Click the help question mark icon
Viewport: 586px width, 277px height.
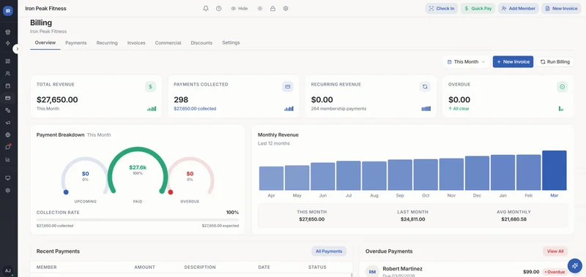pyautogui.click(x=218, y=9)
